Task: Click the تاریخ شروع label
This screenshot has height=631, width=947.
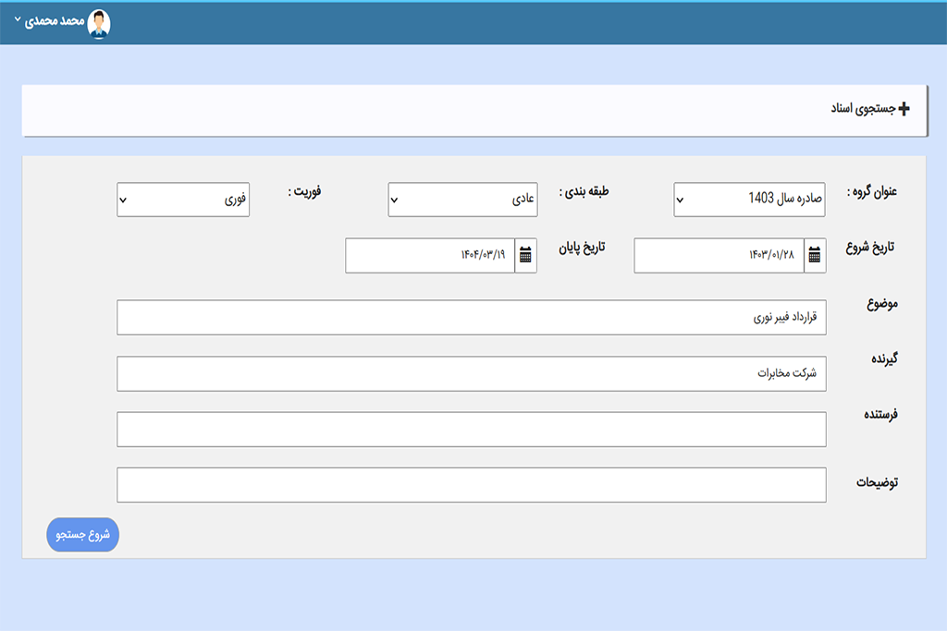Action: (873, 248)
